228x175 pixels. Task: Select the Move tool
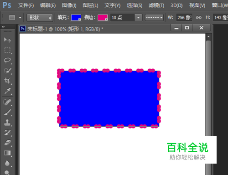click(x=7, y=40)
